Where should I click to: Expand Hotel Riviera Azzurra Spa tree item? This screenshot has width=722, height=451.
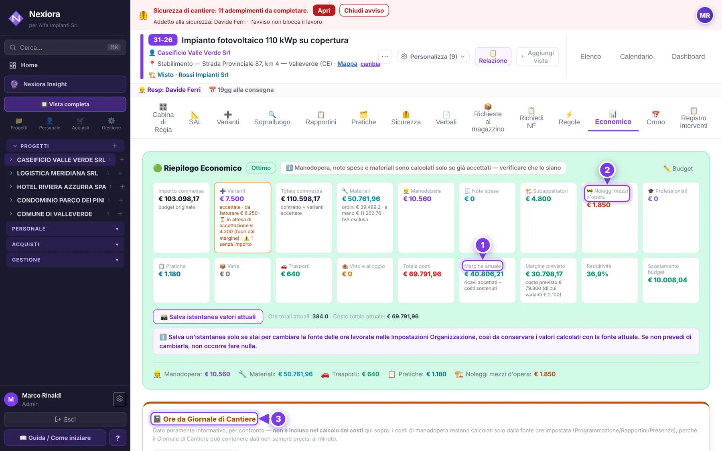[x=11, y=187]
